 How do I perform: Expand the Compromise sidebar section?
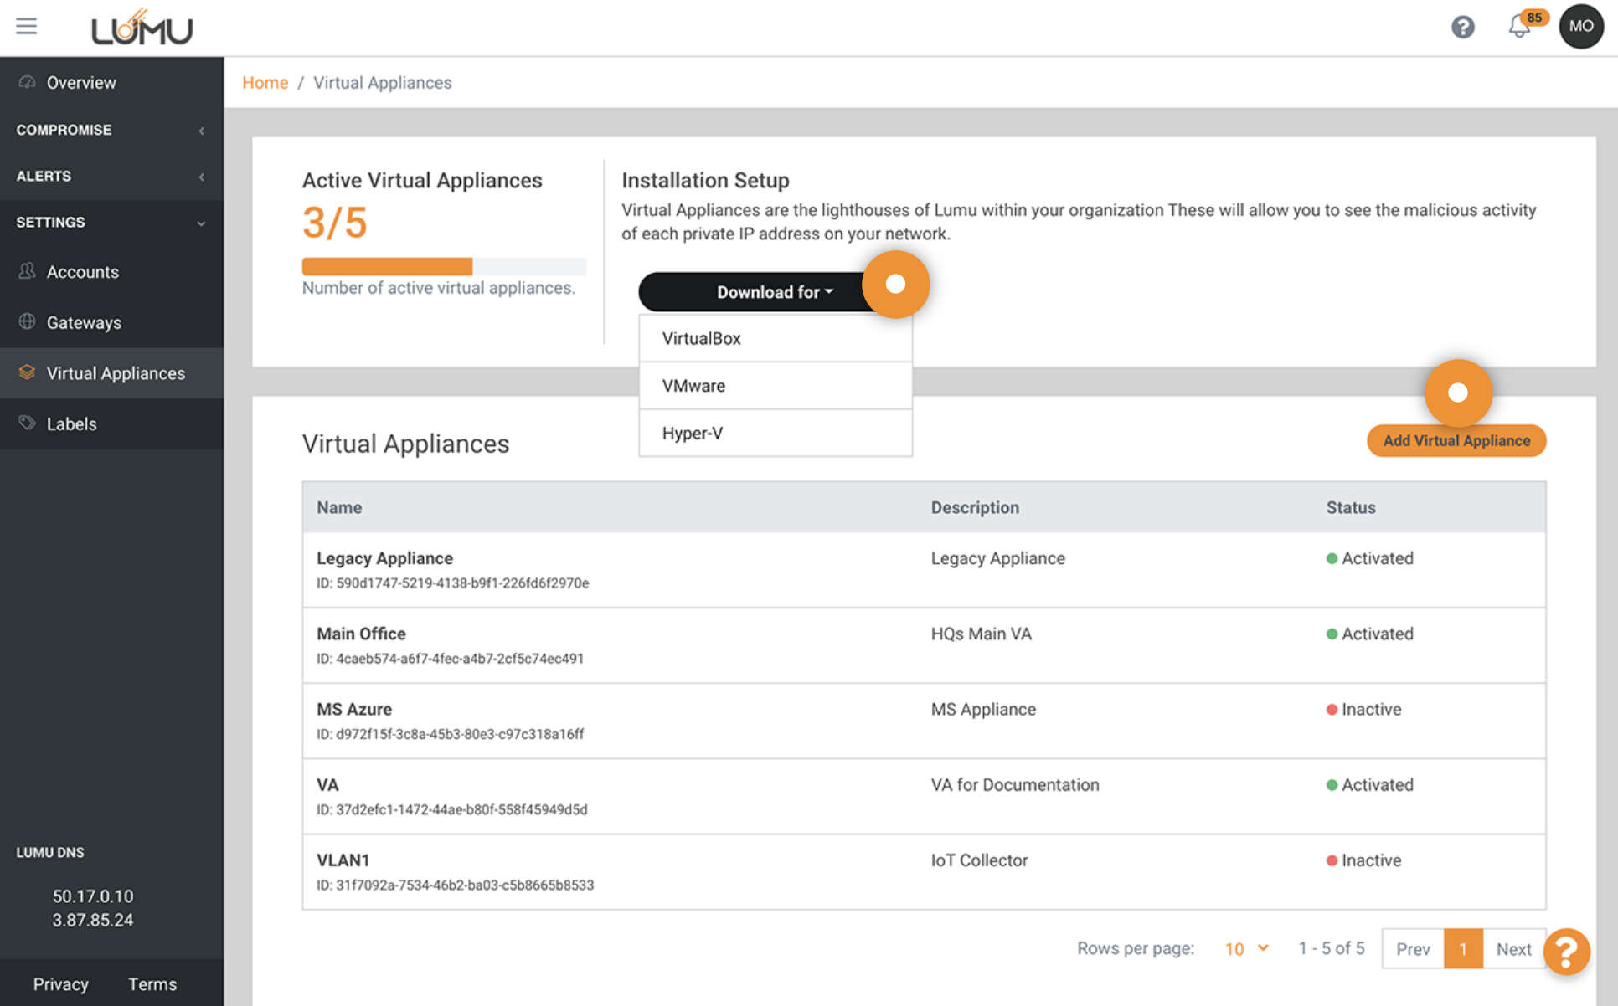coord(111,130)
